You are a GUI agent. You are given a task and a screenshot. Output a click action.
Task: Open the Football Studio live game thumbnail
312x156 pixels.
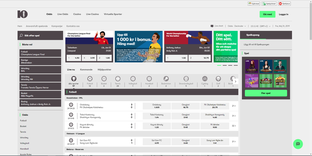point(280,66)
